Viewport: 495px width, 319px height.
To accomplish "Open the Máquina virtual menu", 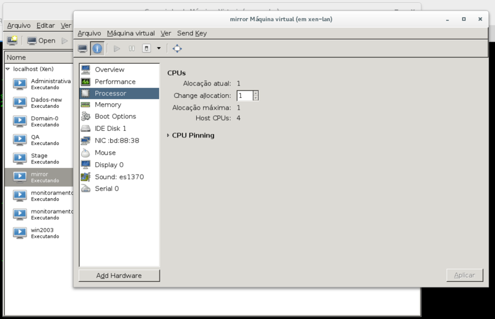I will pos(131,33).
